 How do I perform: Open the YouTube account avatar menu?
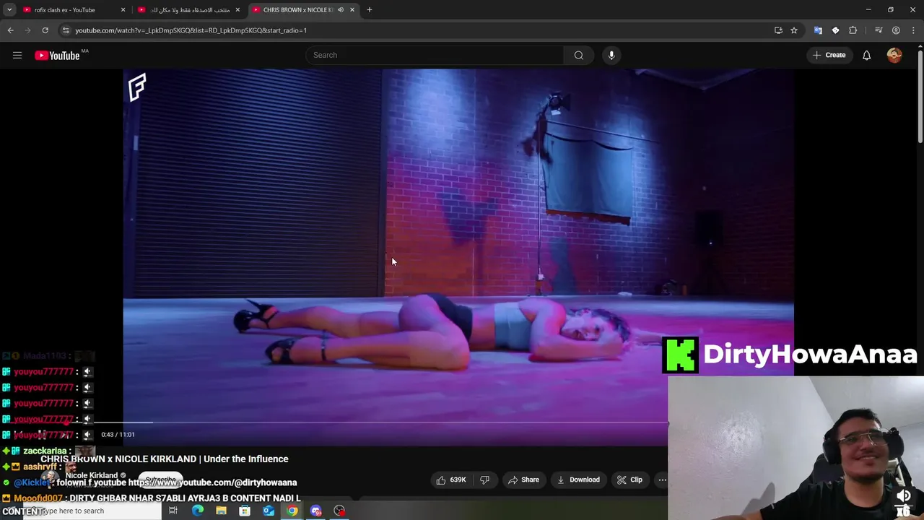coord(894,55)
